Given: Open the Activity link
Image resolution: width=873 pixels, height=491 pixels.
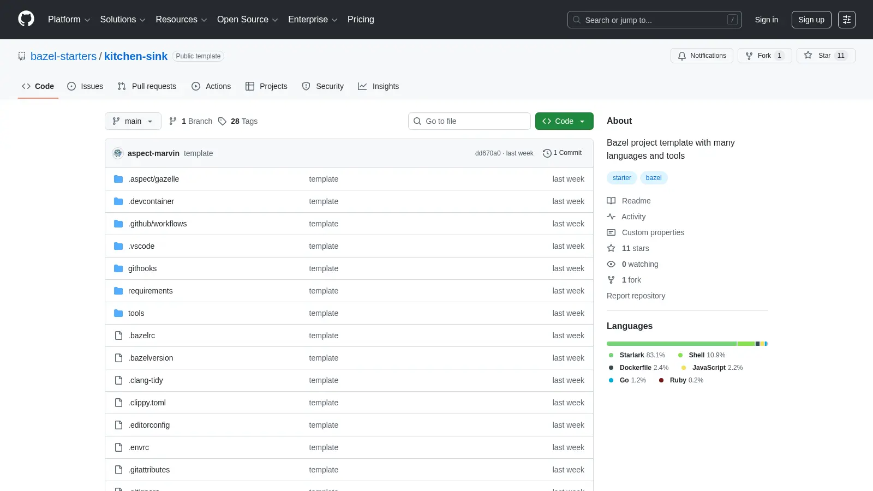Looking at the screenshot, I should coord(626,217).
